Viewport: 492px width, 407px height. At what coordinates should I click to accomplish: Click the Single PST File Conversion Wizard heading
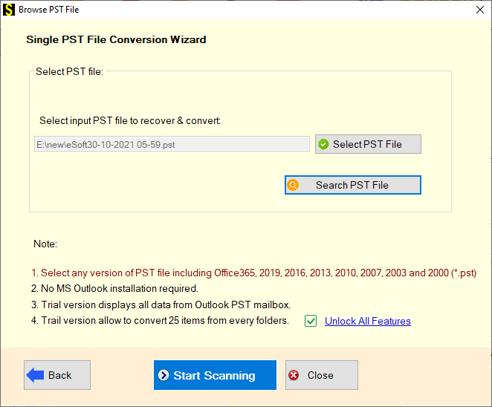116,39
